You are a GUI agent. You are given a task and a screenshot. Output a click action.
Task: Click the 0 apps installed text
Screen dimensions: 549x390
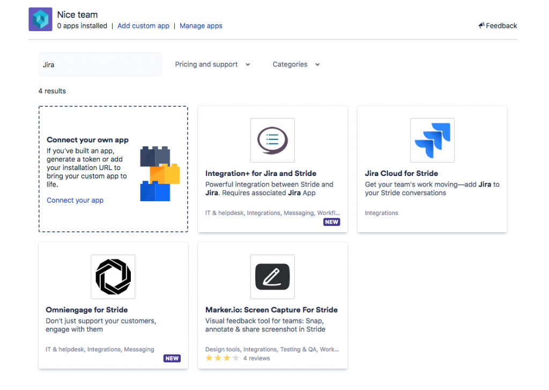[x=82, y=26]
